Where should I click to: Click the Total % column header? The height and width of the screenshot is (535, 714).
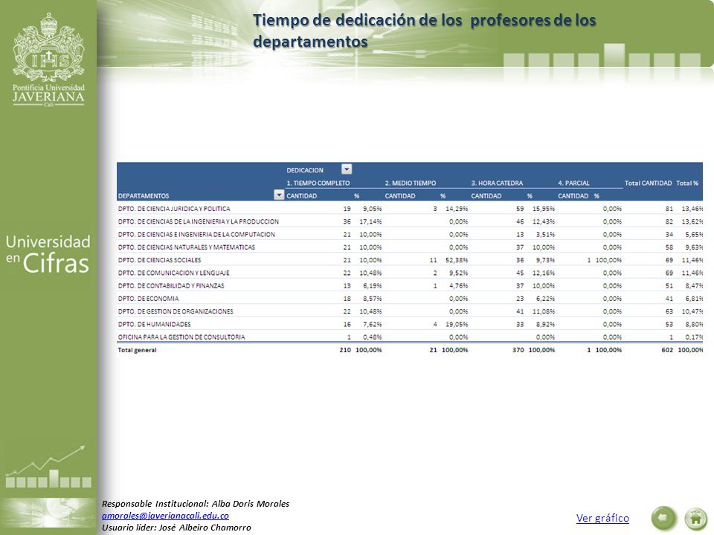(x=687, y=183)
